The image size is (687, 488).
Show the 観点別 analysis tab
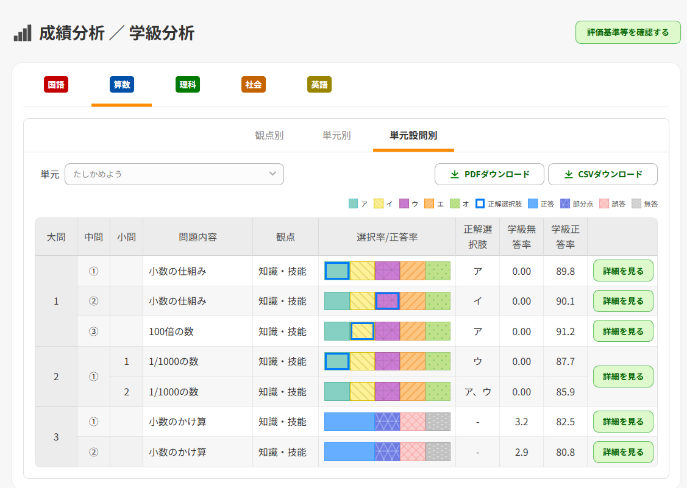(269, 136)
